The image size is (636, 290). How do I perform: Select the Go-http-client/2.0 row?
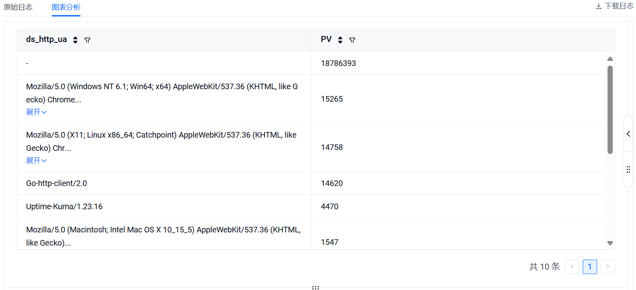[x=57, y=183]
